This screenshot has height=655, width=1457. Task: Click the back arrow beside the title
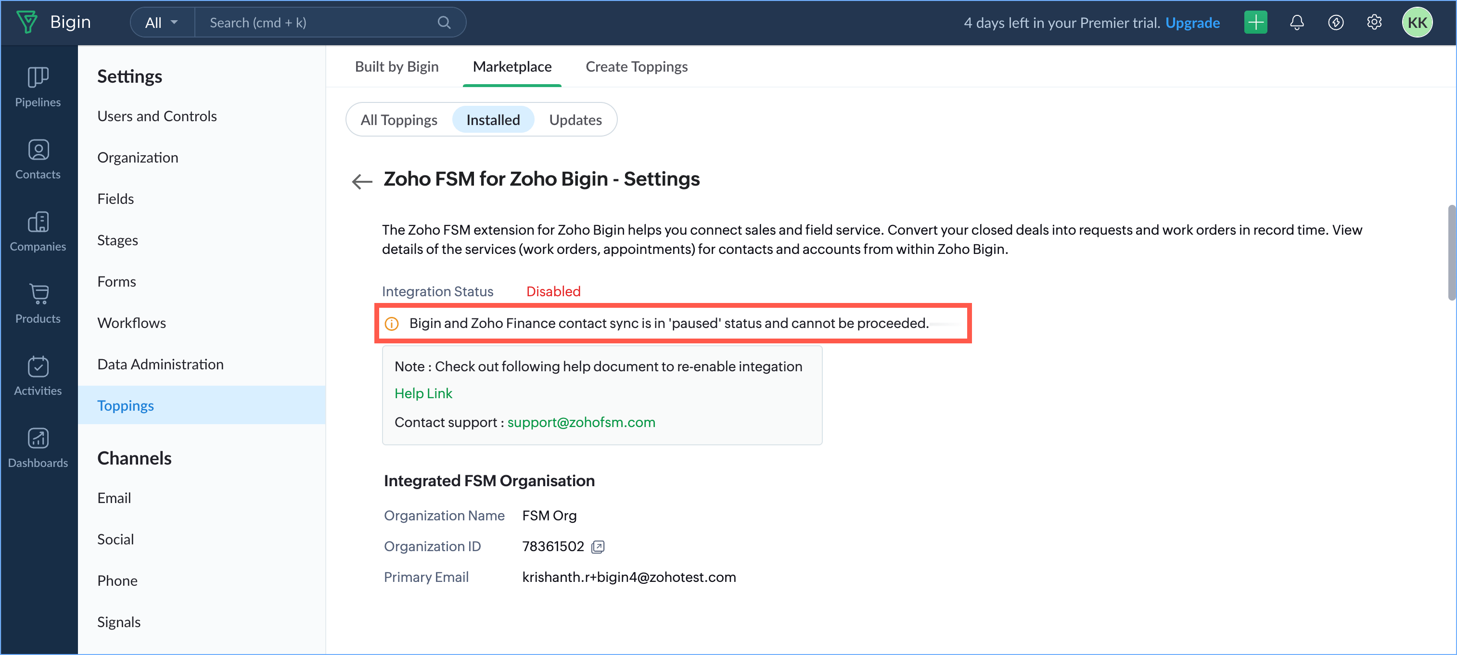[361, 181]
